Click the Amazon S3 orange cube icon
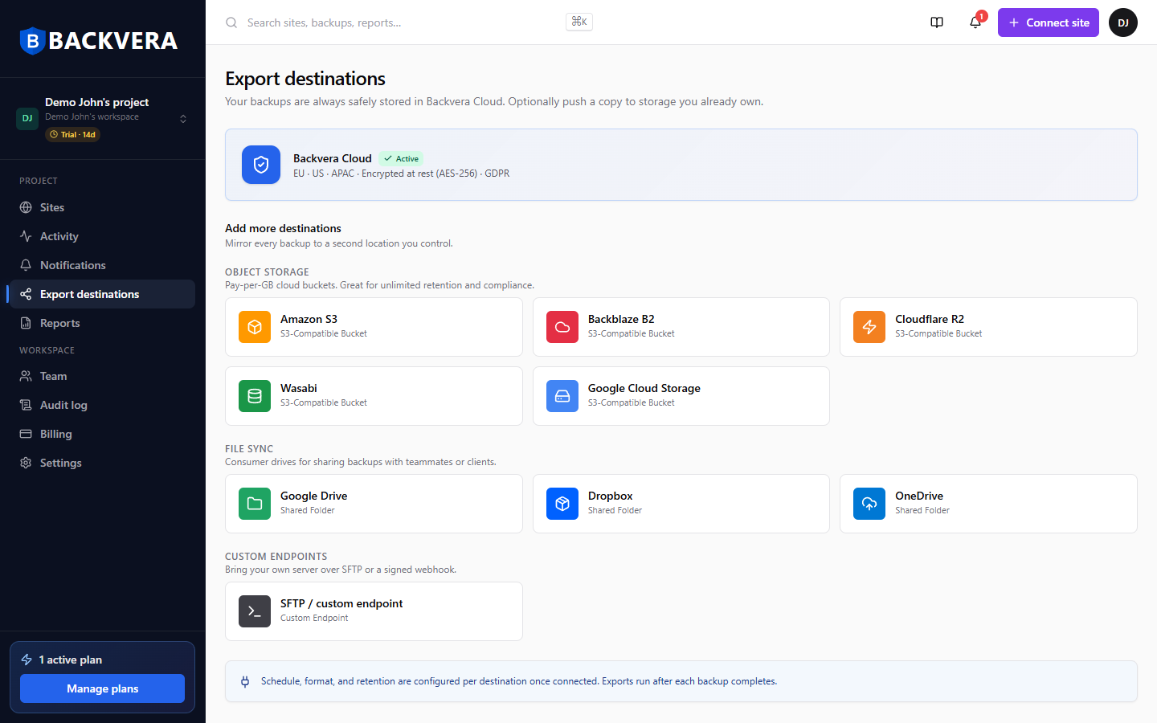The width and height of the screenshot is (1157, 723). 255,327
